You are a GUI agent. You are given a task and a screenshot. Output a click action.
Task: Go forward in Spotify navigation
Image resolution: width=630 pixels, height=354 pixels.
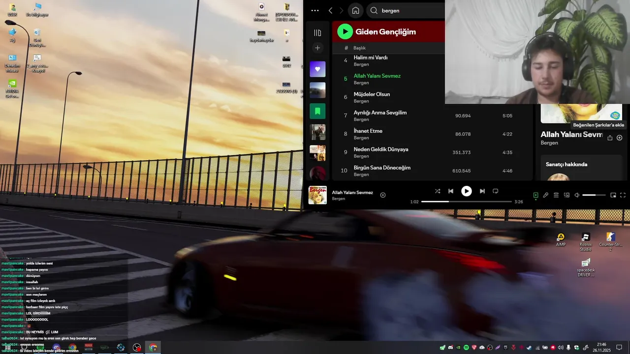click(x=341, y=10)
